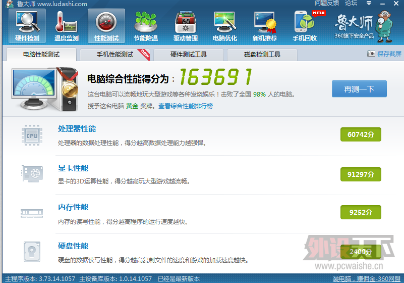The height and width of the screenshot is (283, 404).
Task: Click the 9252分 memory score badge
Action: (x=361, y=212)
